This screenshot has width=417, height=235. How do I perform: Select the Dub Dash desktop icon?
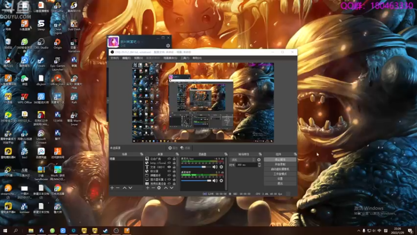click(74, 26)
